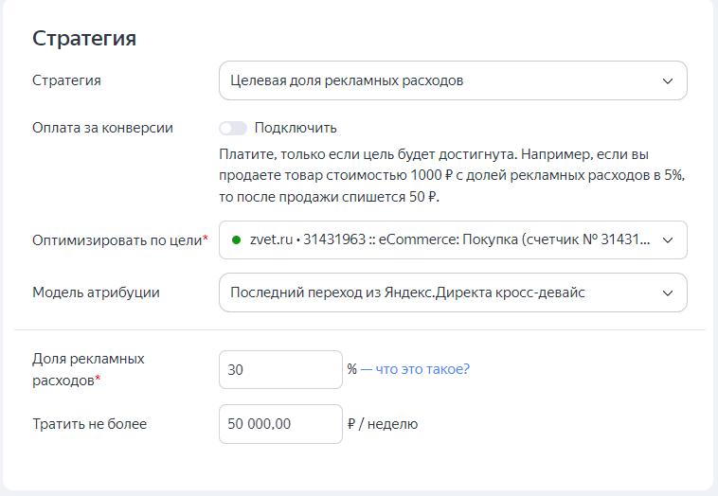Click the Стратегия section heading
This screenshot has width=718, height=496.
coord(84,38)
